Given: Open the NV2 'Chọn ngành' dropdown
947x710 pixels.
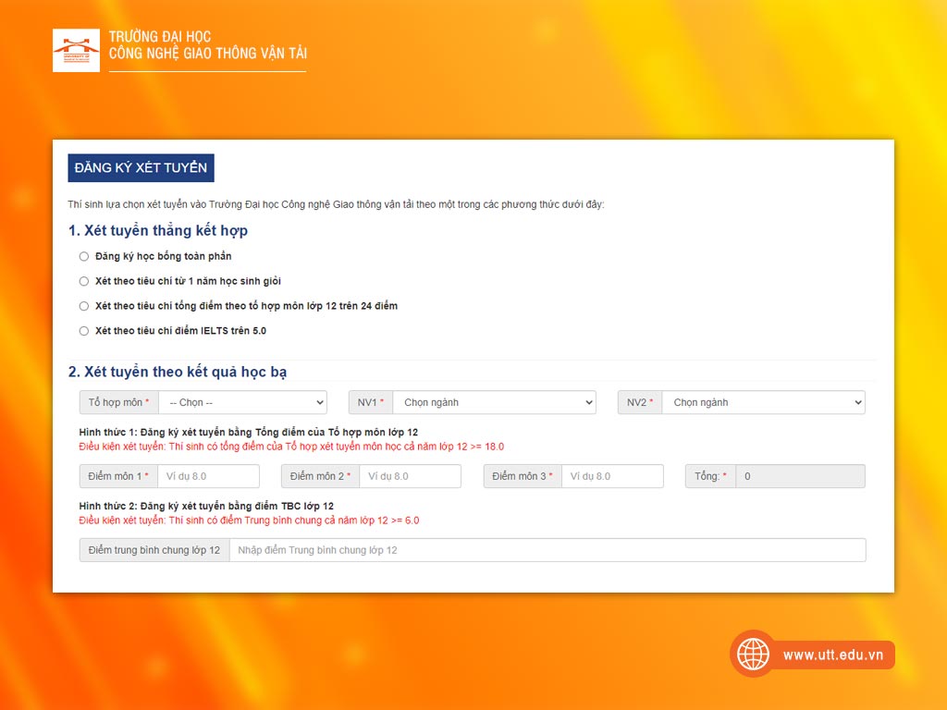Looking at the screenshot, I should pyautogui.click(x=763, y=402).
